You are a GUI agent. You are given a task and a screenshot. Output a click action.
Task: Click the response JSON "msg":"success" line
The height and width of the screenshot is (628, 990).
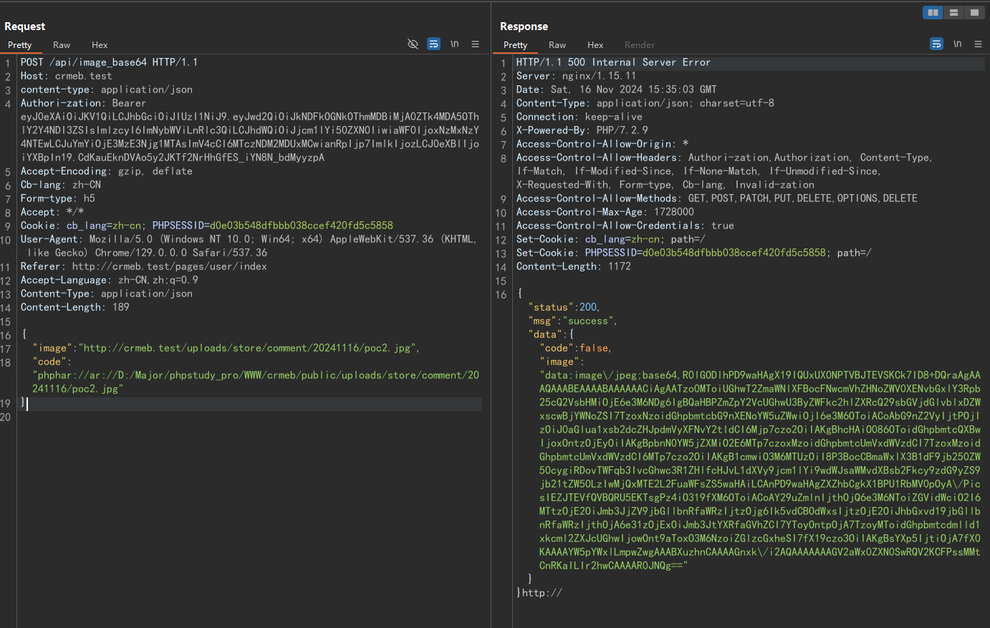572,321
